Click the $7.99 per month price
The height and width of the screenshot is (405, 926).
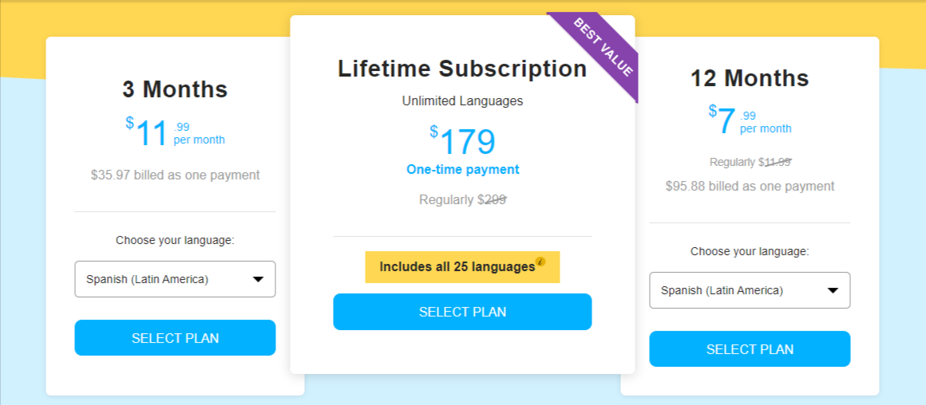pos(750,122)
